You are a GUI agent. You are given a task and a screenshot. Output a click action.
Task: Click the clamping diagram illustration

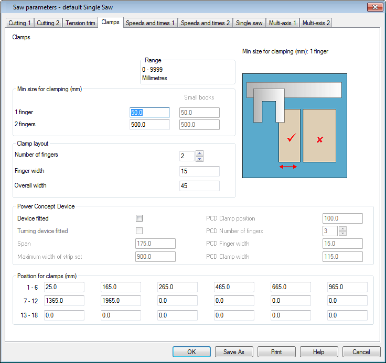point(295,125)
